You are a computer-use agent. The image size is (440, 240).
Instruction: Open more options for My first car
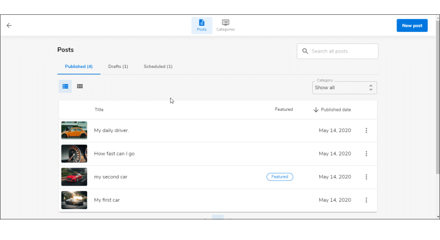[x=366, y=200]
